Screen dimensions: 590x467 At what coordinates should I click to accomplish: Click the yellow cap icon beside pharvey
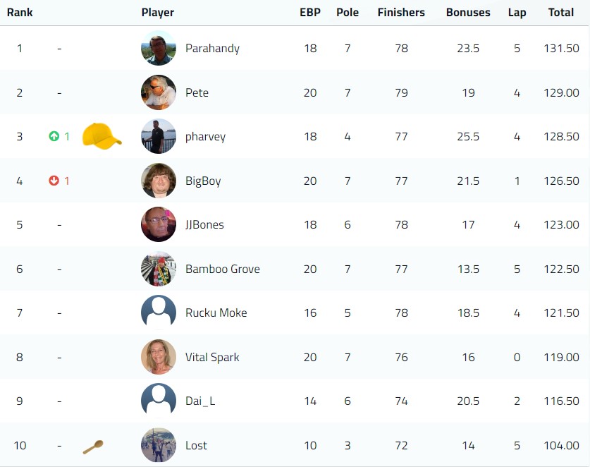[x=102, y=136]
